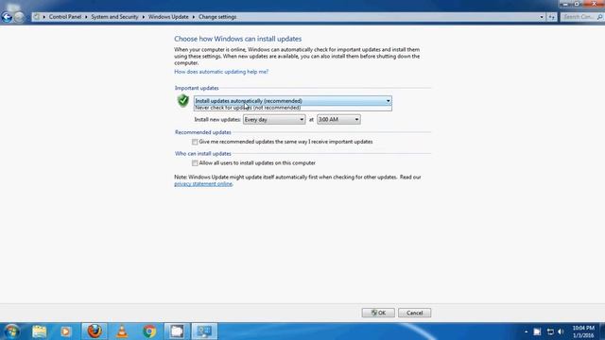The height and width of the screenshot is (340, 605).
Task: Choose 'Never check for updates (not recommended)'
Action: tap(292, 108)
